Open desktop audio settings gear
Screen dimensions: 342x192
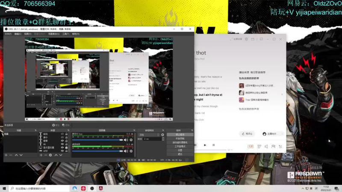click(131, 151)
